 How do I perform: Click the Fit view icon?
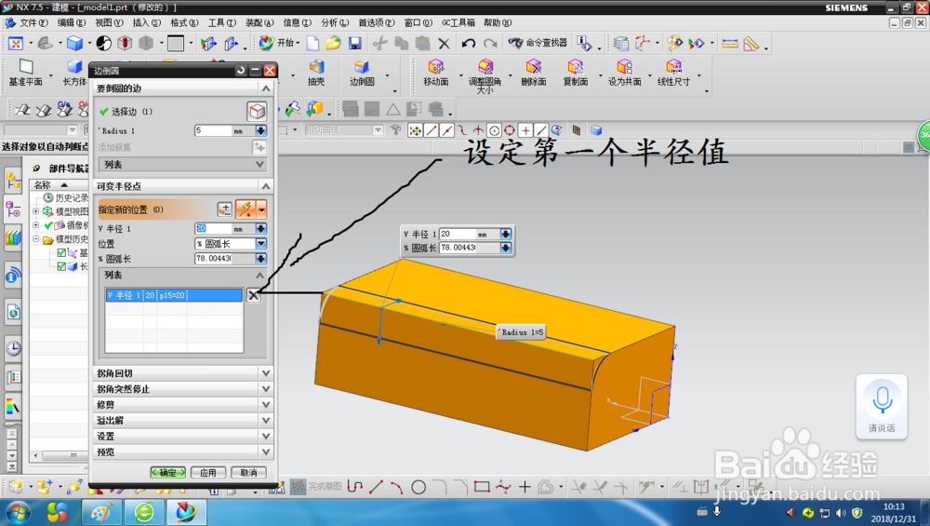click(16, 44)
